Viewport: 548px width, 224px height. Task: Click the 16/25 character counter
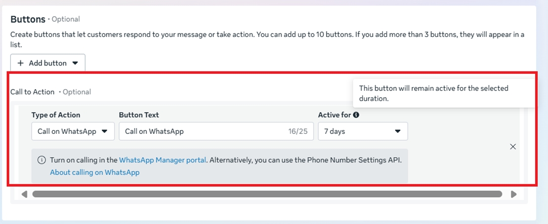[x=298, y=131]
